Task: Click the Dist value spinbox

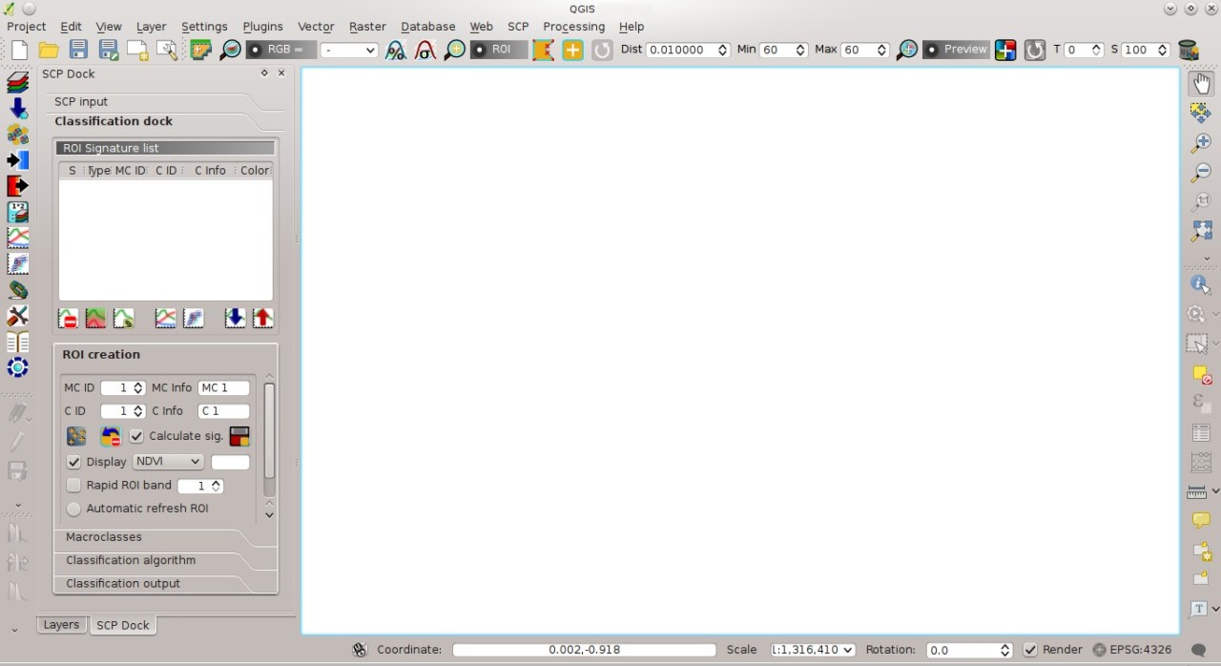Action: click(688, 50)
